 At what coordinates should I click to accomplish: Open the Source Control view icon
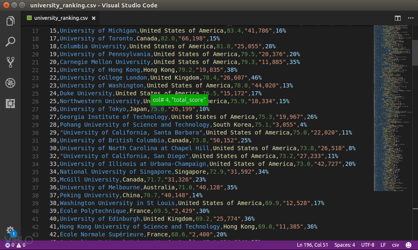pyautogui.click(x=10, y=62)
